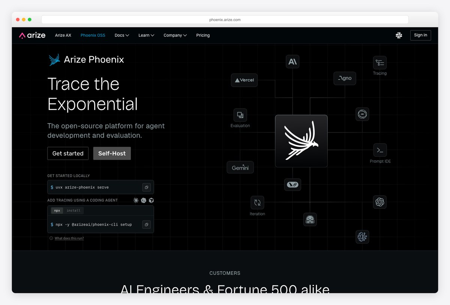
Task: Click the Arize logo in navbar
Action: [32, 35]
